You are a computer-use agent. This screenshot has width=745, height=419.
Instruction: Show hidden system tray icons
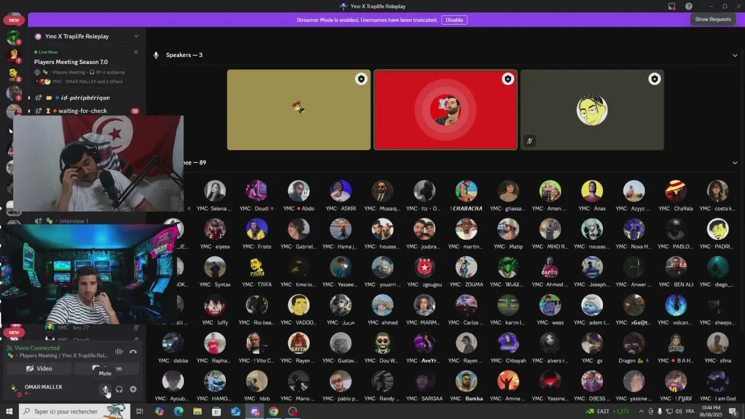[641, 411]
